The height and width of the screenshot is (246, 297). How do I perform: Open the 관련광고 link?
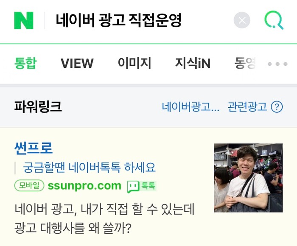[x=247, y=106]
